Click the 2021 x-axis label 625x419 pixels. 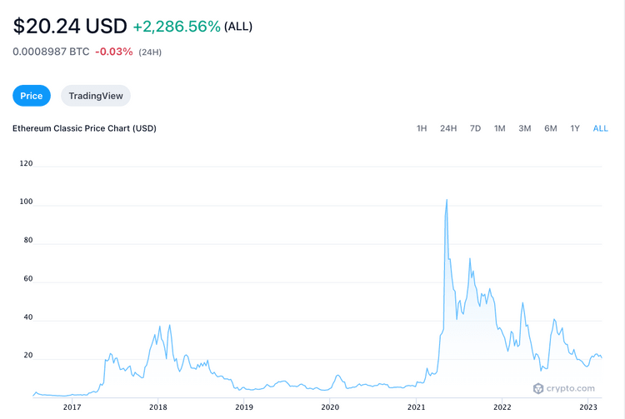tap(416, 407)
